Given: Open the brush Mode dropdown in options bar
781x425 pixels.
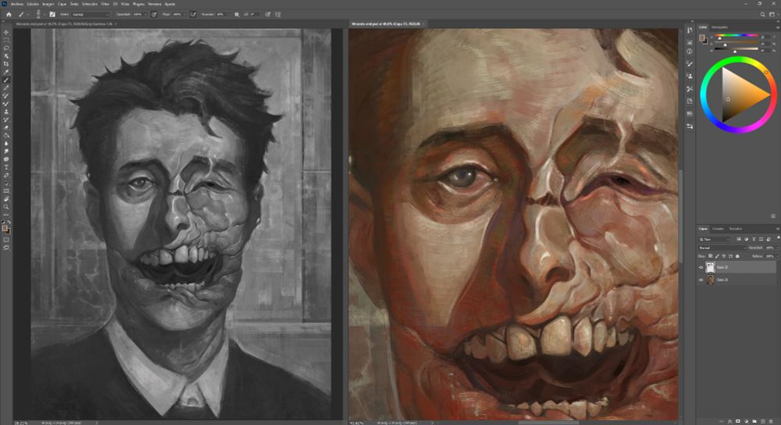Looking at the screenshot, I should click(x=90, y=14).
